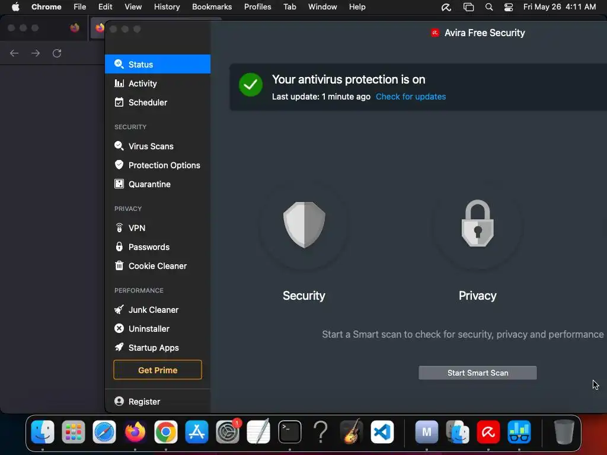Select the Activity label in the sidebar
This screenshot has width=607, height=455.
(142, 84)
